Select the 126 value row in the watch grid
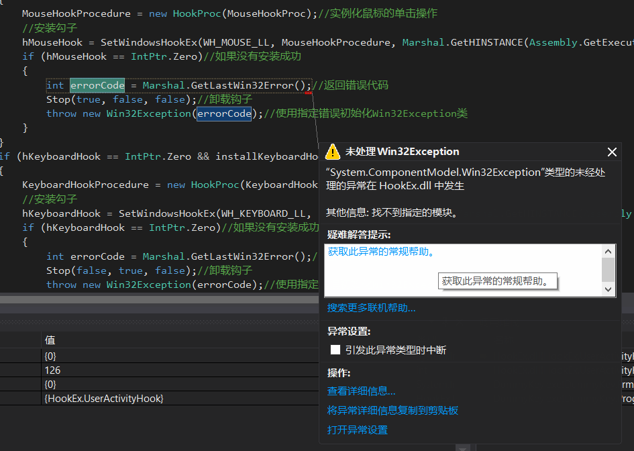The width and height of the screenshot is (634, 451). pos(180,370)
